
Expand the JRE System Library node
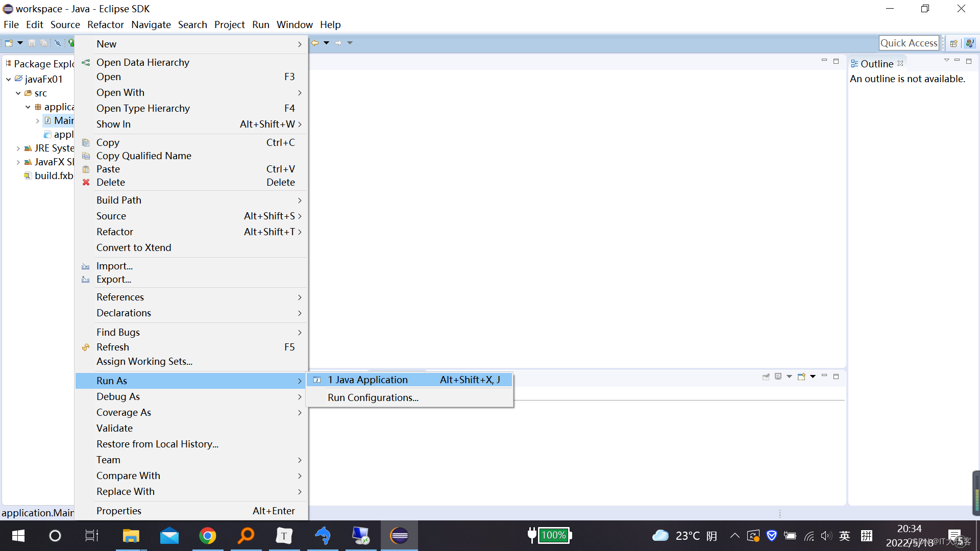point(18,148)
